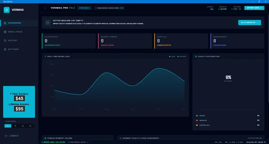Click the Latency 3ms indicator
The width and height of the screenshot is (269, 144).
210,8
